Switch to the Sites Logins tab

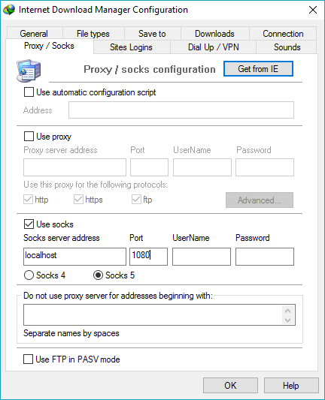131,47
